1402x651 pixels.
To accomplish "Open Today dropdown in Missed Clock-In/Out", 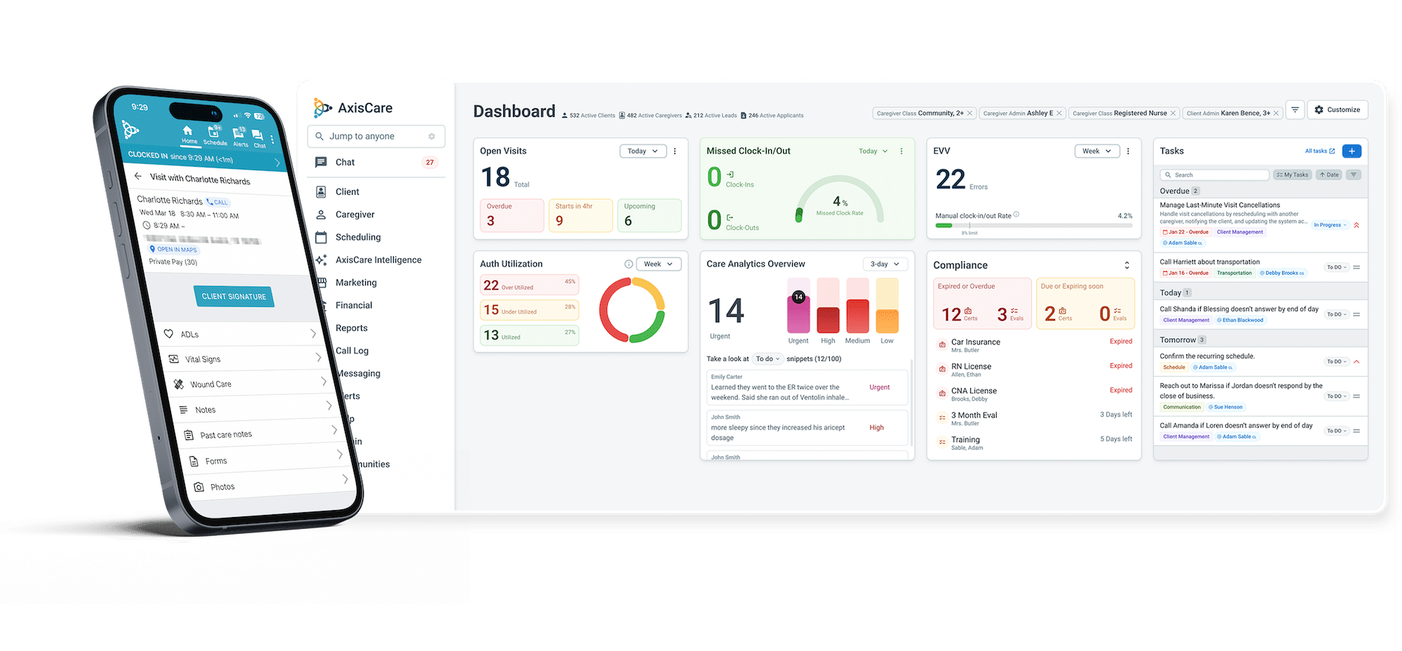I will pyautogui.click(x=873, y=151).
